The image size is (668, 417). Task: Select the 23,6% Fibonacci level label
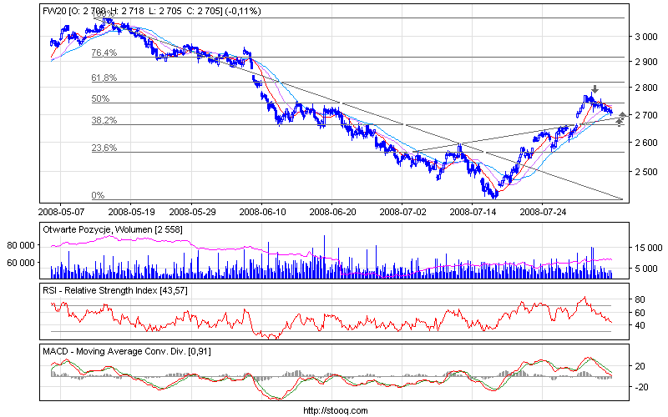(103, 148)
